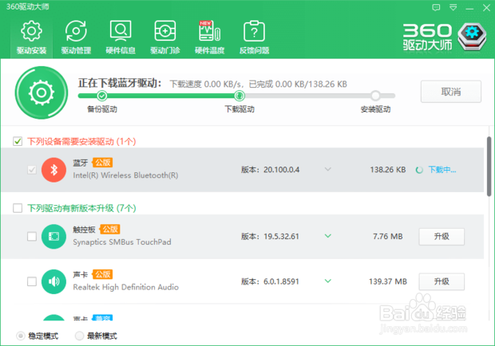The image size is (495, 346).
Task: Click the touchpad device icon
Action: pyautogui.click(x=53, y=236)
